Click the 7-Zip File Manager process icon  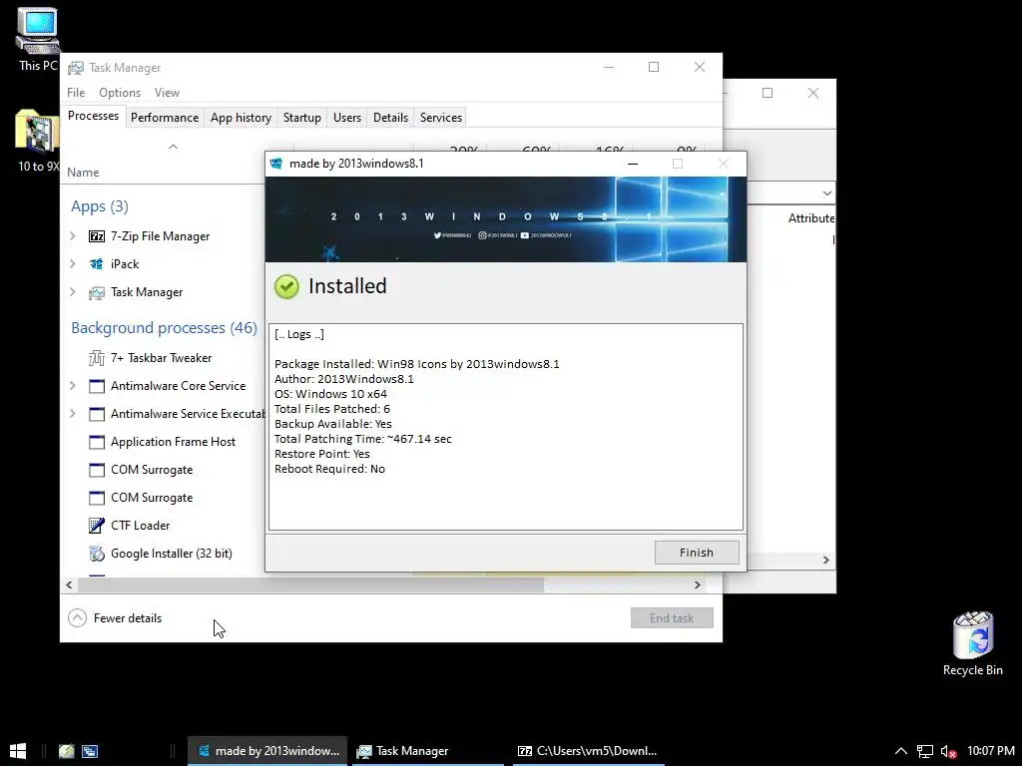tap(97, 236)
